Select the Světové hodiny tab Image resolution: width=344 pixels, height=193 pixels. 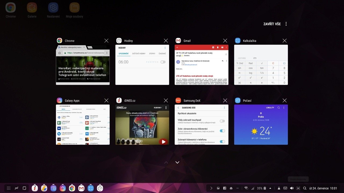pyautogui.click(x=139, y=54)
